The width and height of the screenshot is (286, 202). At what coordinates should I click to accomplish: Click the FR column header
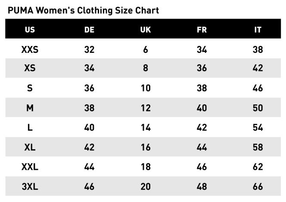coord(202,30)
